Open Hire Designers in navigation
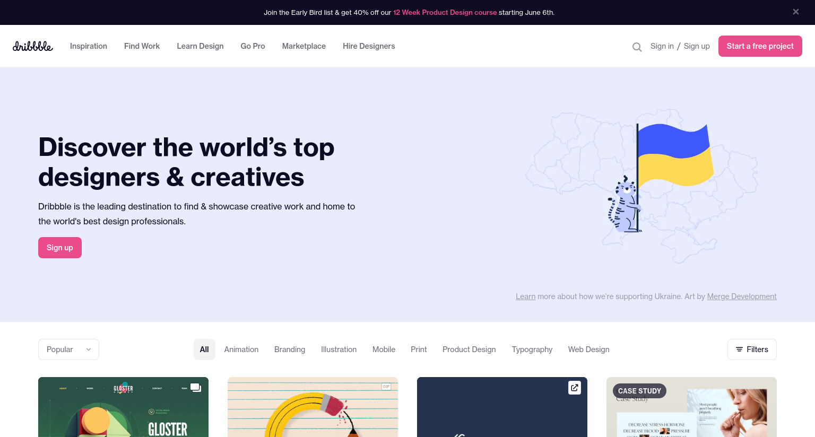This screenshot has height=437, width=815. point(369,46)
